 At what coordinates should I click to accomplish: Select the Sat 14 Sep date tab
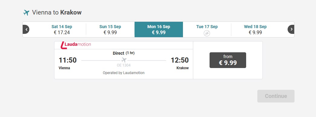pos(62,29)
